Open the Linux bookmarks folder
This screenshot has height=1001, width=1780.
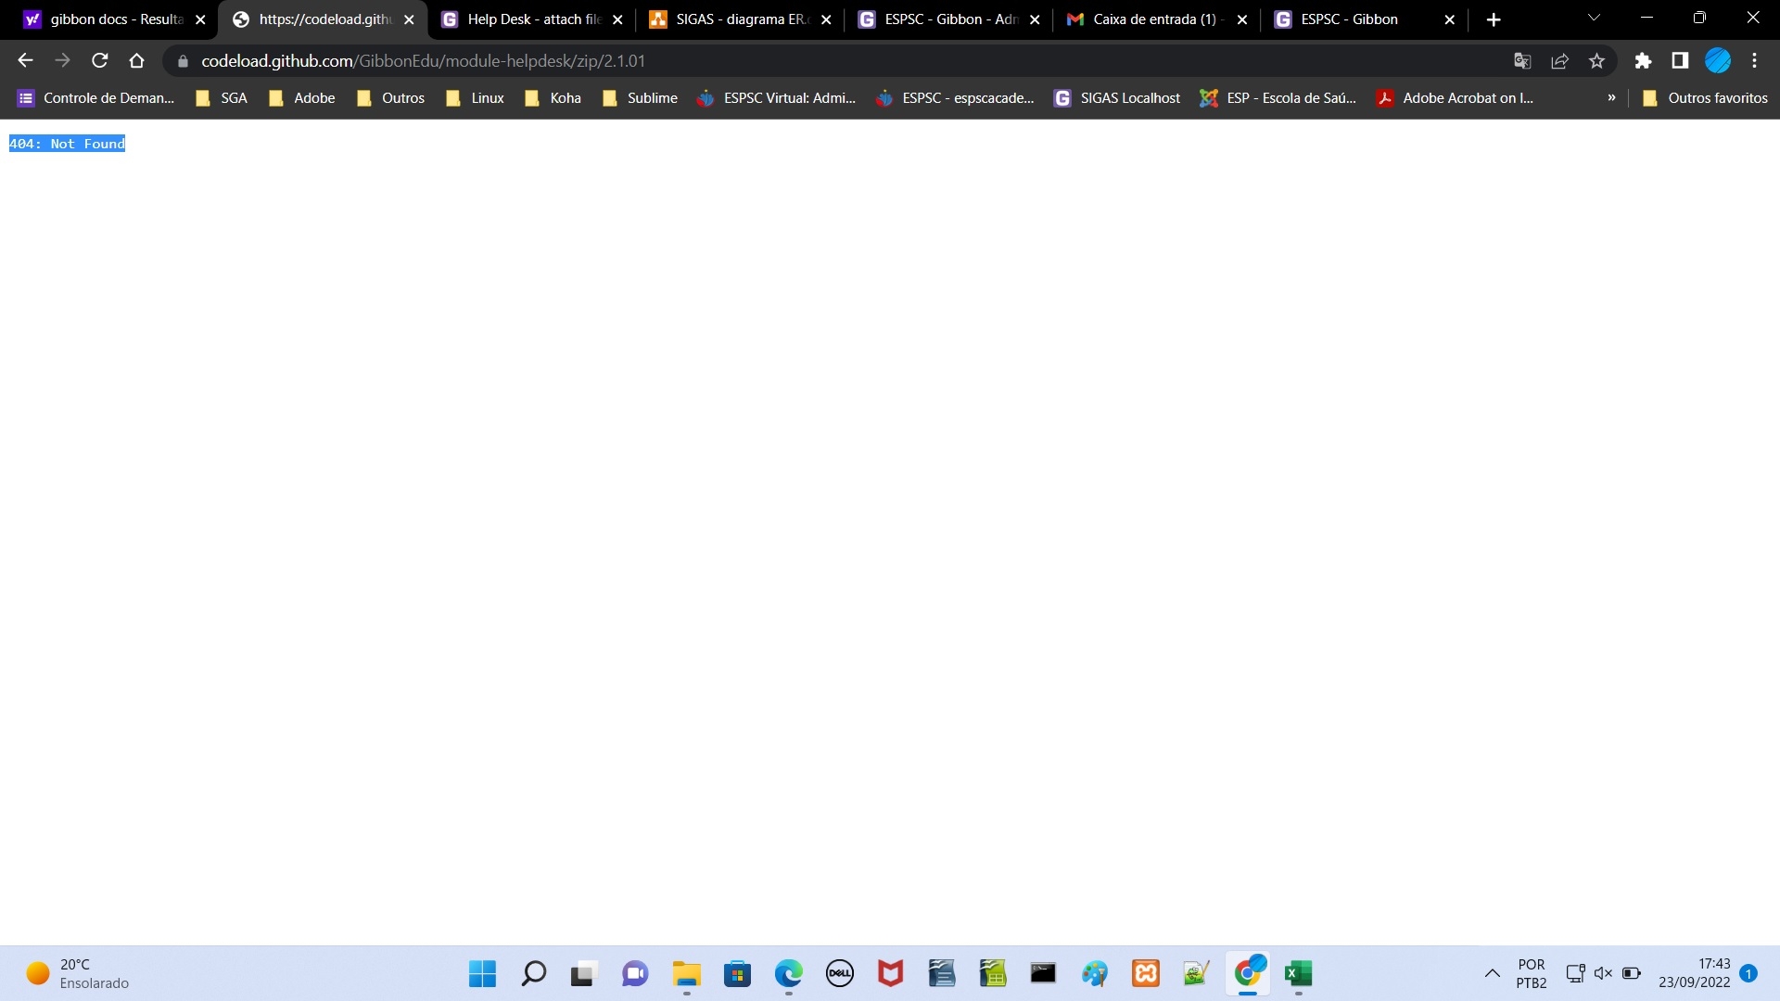click(475, 98)
